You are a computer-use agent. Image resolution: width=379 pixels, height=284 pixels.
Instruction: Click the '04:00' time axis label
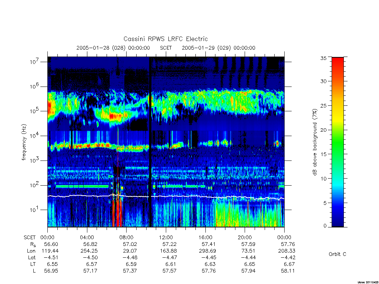[x=87, y=237]
